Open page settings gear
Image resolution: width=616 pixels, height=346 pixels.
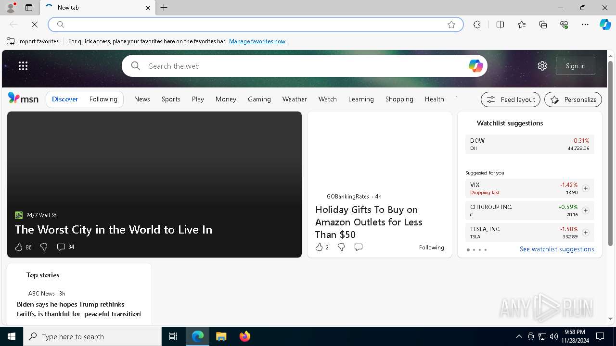(x=542, y=66)
